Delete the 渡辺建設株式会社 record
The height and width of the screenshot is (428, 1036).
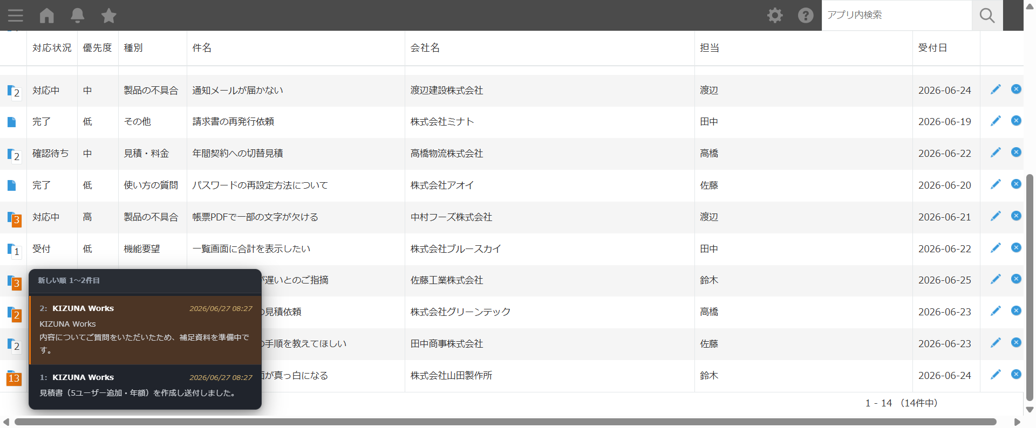point(1016,89)
